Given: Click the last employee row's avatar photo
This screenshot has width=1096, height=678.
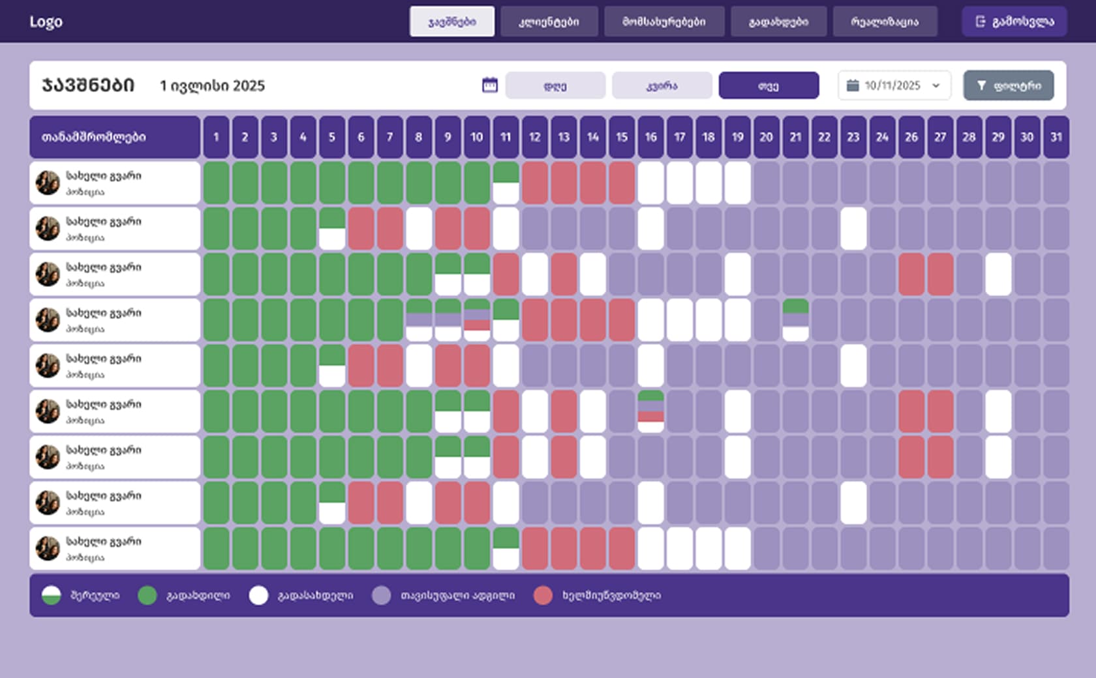Looking at the screenshot, I should [48, 548].
